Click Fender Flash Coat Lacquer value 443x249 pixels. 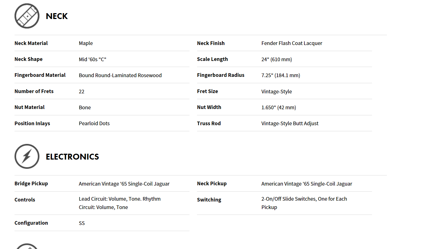pos(292,43)
